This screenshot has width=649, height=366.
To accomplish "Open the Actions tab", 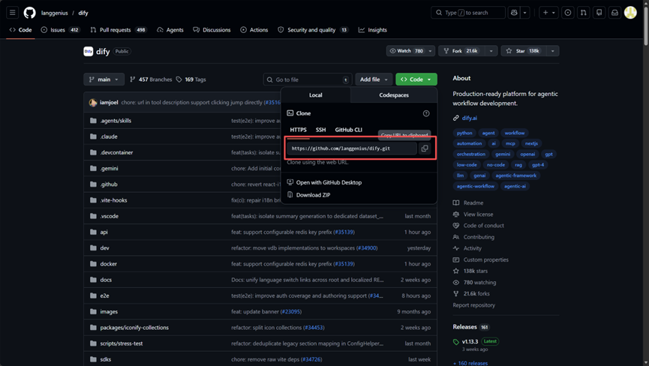I will 254,30.
